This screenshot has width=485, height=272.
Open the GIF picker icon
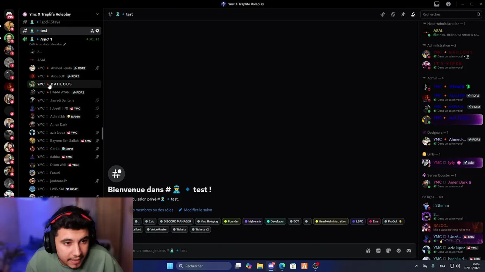[x=378, y=250]
